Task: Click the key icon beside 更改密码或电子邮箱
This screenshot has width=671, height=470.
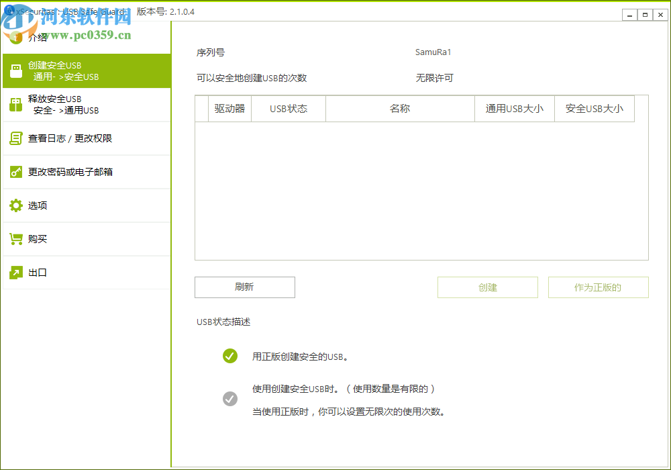Action: pyautogui.click(x=15, y=171)
